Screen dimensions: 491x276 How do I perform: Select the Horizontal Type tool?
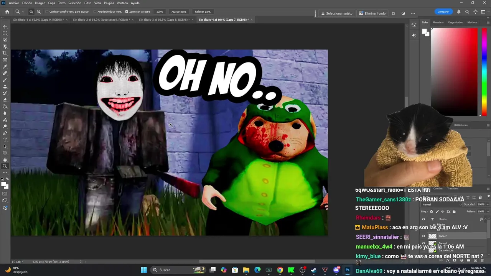tap(5, 140)
